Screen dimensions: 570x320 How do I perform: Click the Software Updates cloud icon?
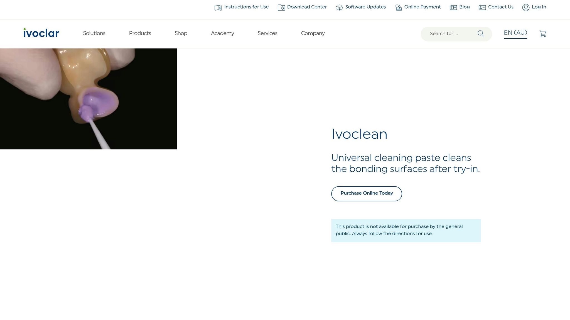(x=339, y=7)
